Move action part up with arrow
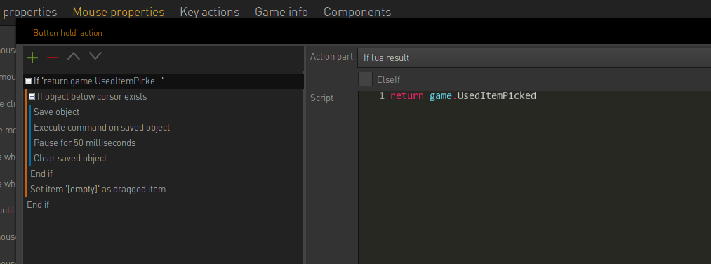This screenshot has width=711, height=264. [74, 56]
